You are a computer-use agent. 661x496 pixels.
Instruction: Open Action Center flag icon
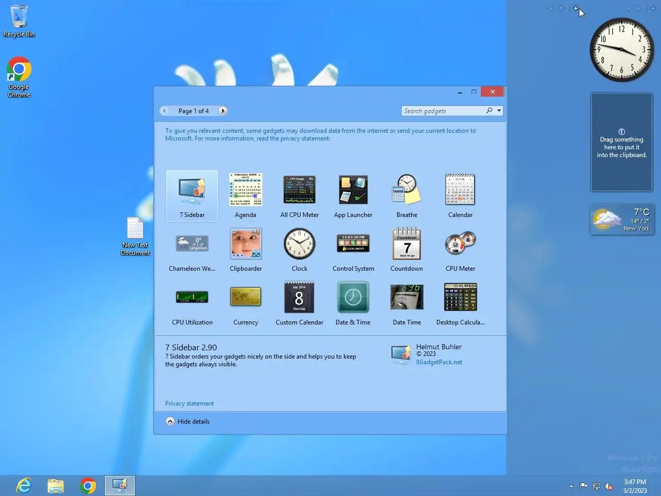(x=584, y=486)
